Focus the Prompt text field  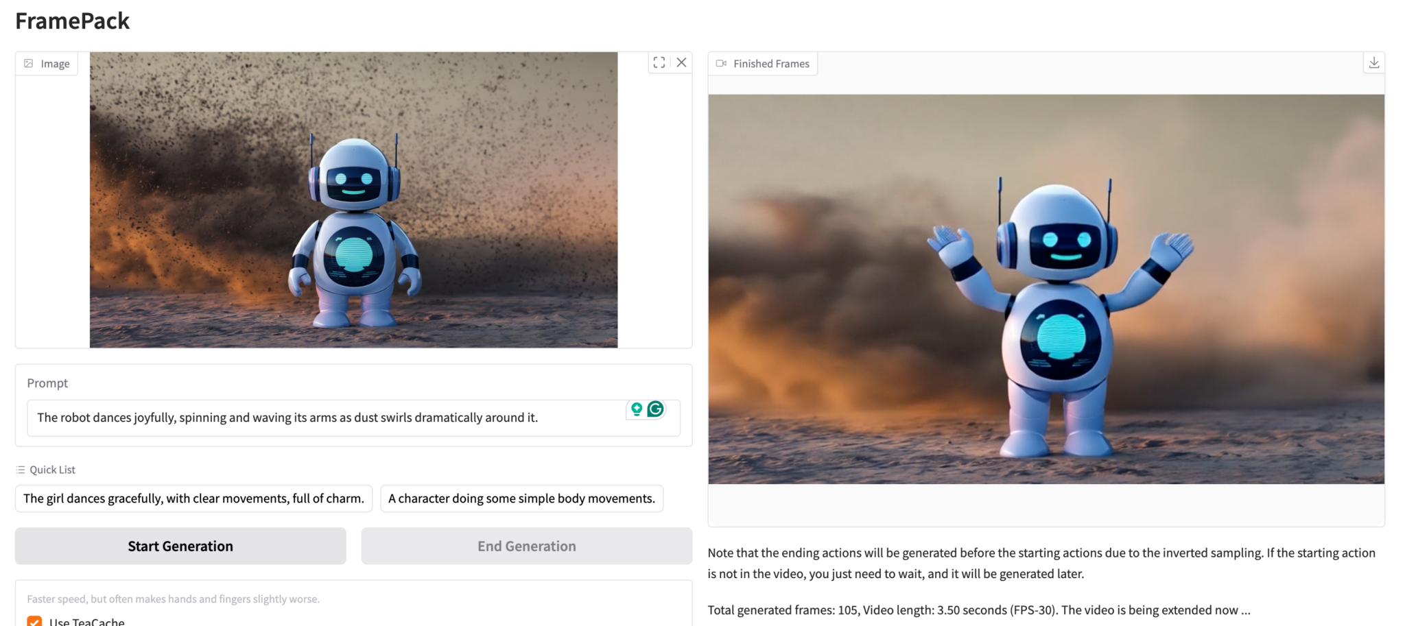pyautogui.click(x=322, y=418)
